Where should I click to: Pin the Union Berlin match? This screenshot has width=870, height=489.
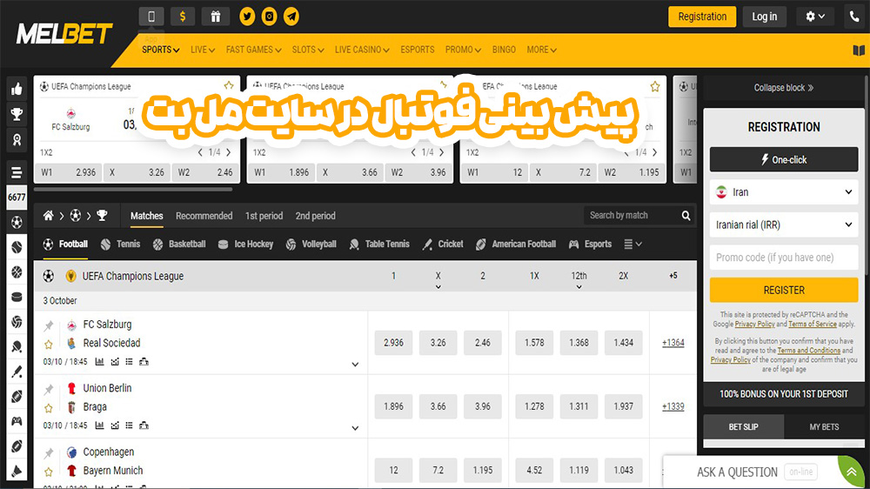tap(49, 389)
